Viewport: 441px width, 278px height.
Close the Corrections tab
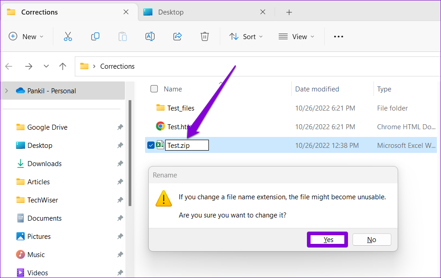coord(126,12)
